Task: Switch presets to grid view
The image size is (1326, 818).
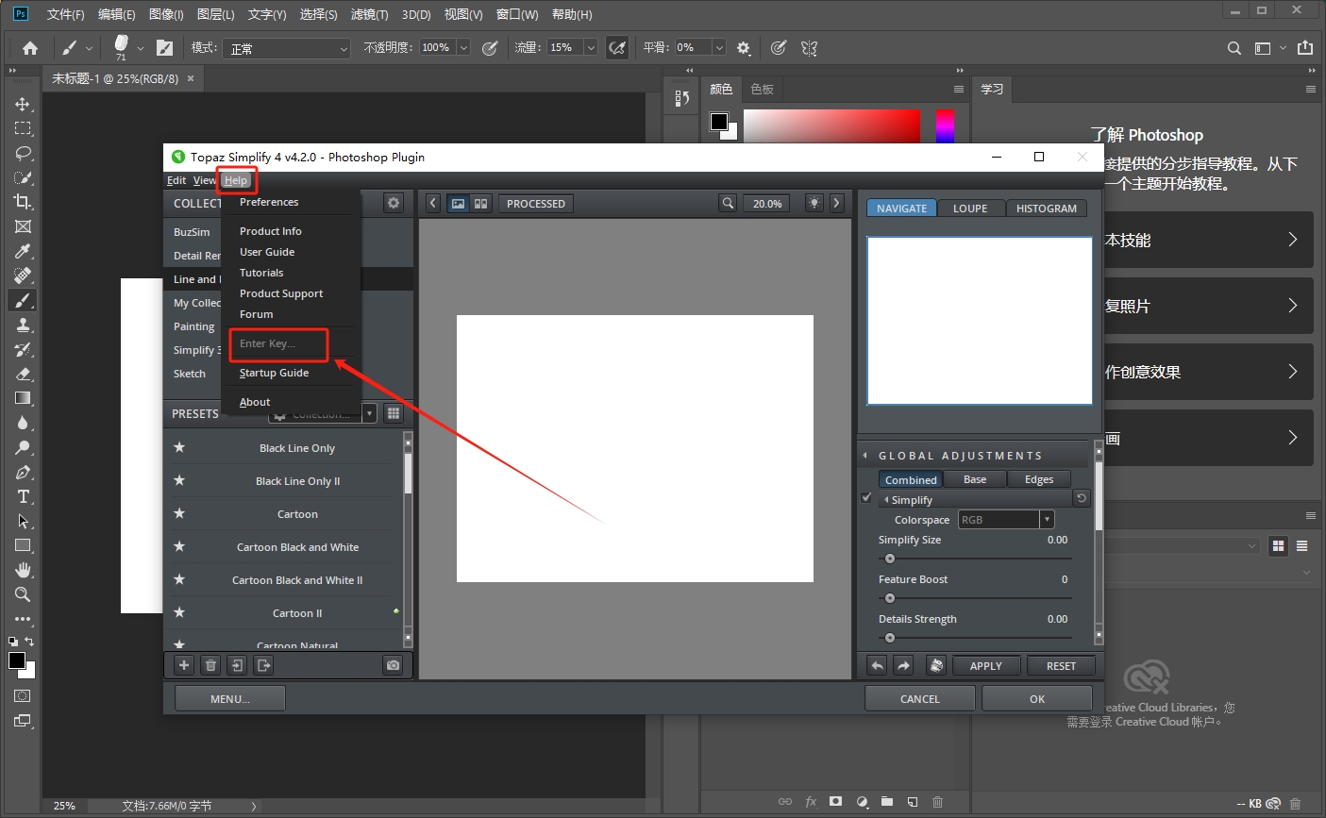Action: pyautogui.click(x=394, y=413)
